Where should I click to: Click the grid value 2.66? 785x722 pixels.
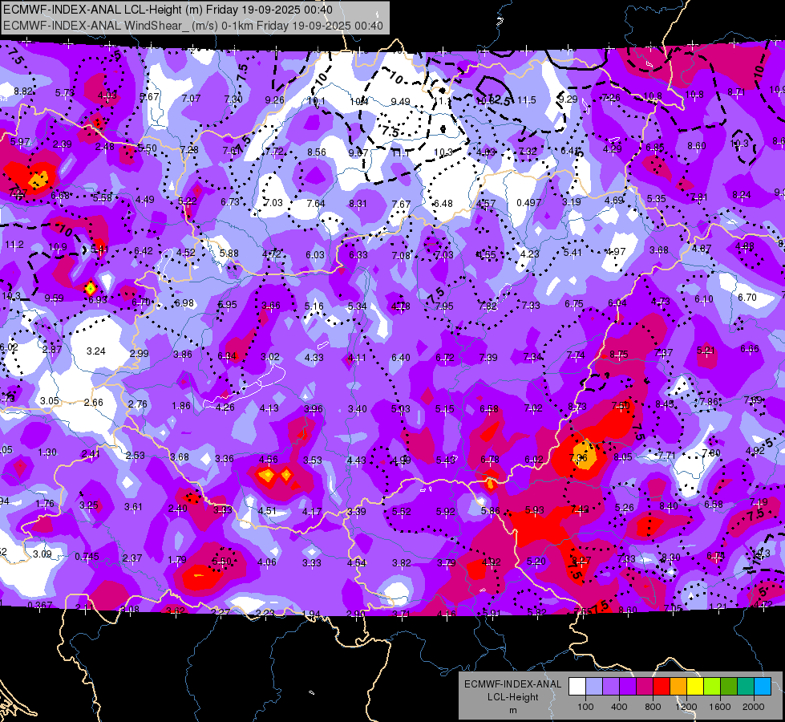93,403
